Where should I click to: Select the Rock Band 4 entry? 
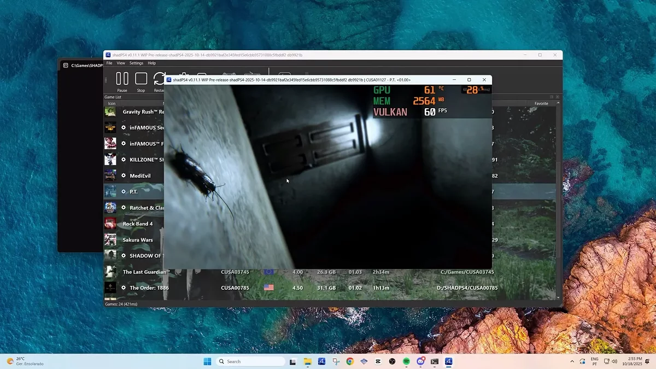tap(138, 224)
